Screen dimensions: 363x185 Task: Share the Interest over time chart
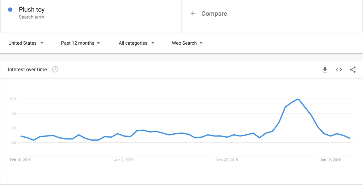[352, 70]
